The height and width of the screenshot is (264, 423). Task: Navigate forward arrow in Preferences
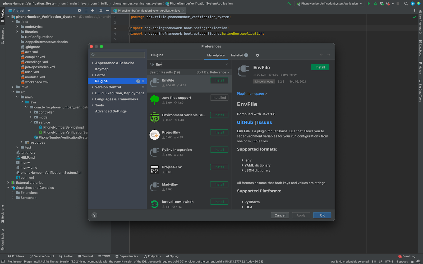click(328, 55)
